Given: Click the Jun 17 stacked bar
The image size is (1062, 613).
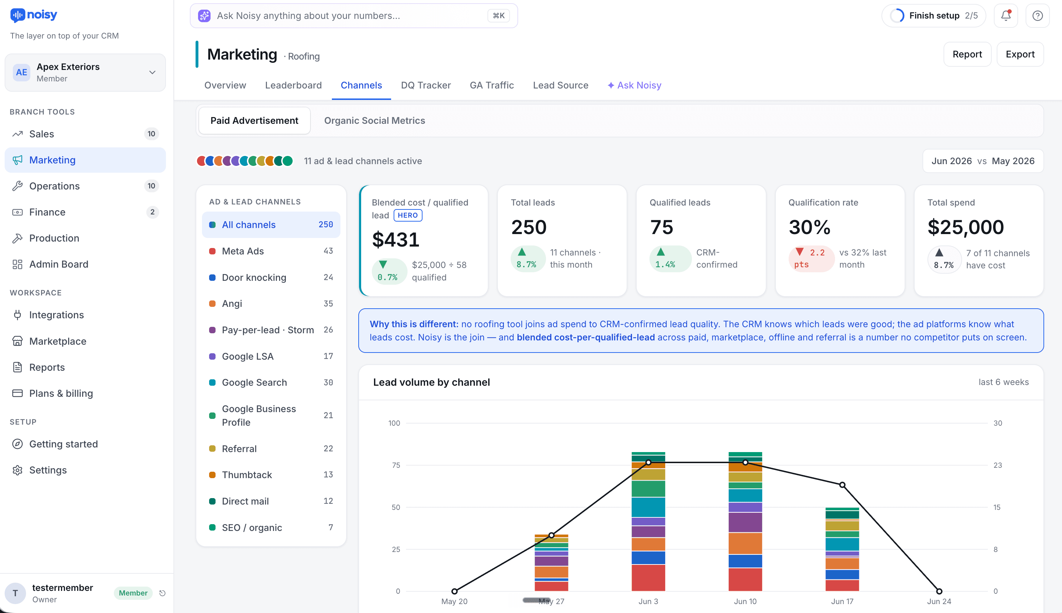Looking at the screenshot, I should (x=842, y=549).
